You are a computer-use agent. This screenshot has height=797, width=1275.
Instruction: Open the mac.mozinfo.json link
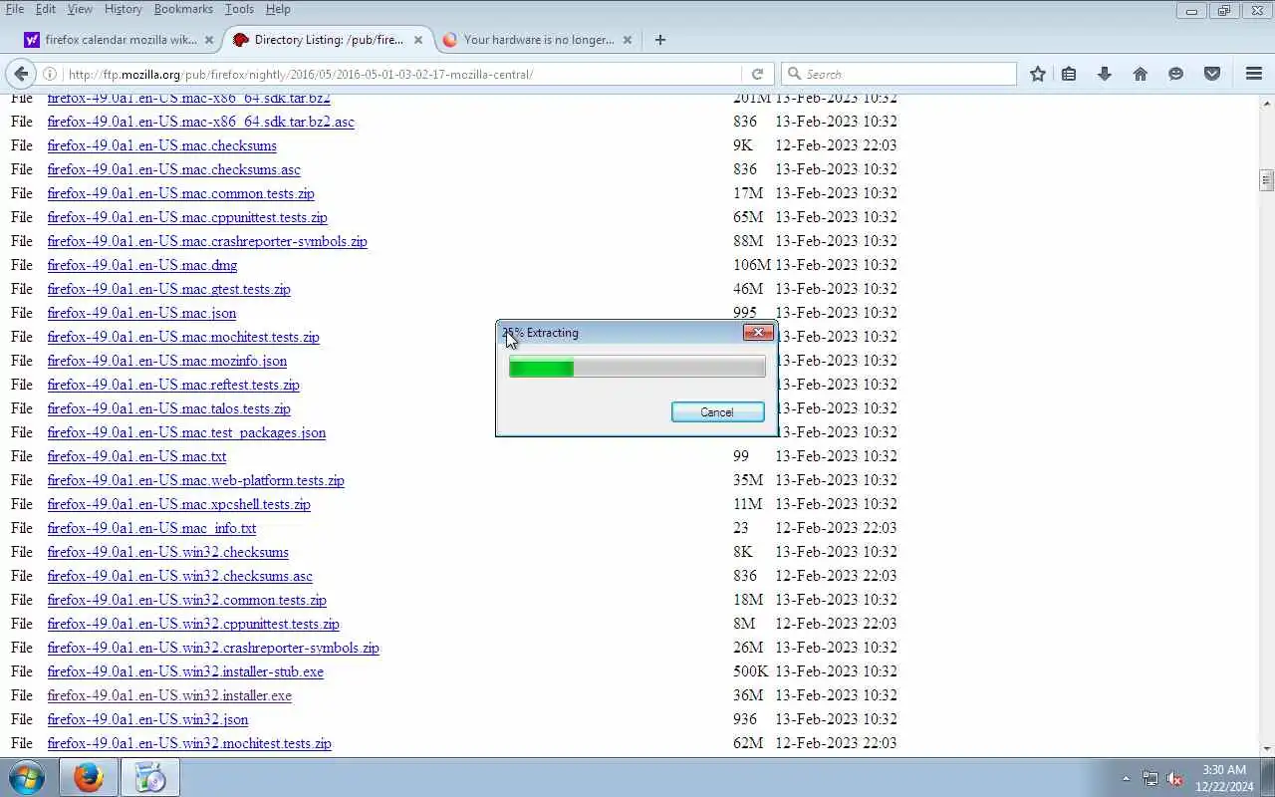[167, 361]
